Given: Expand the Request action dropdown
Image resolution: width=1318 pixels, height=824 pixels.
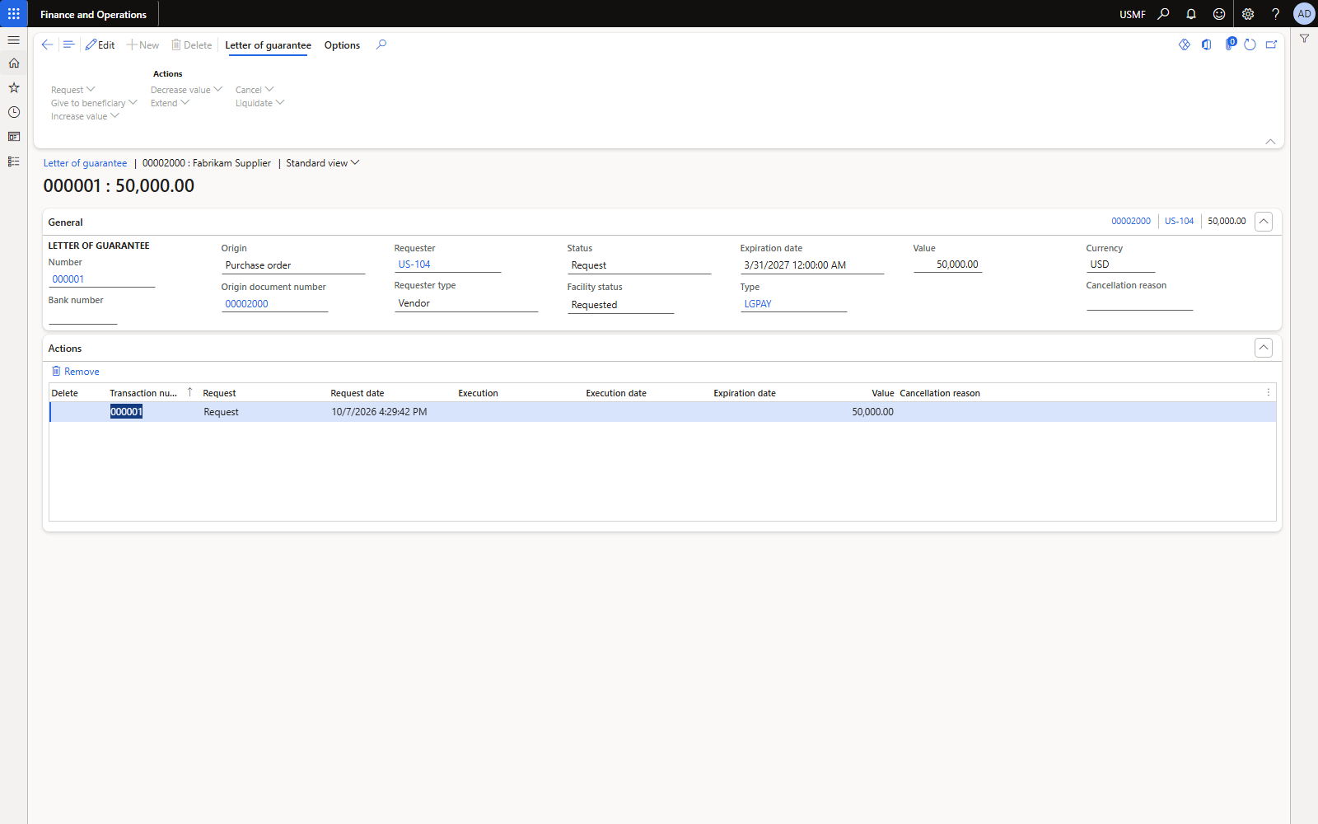Looking at the screenshot, I should point(73,90).
